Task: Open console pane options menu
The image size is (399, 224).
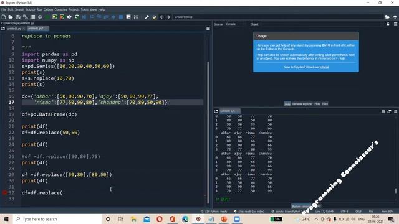Action: (395, 111)
